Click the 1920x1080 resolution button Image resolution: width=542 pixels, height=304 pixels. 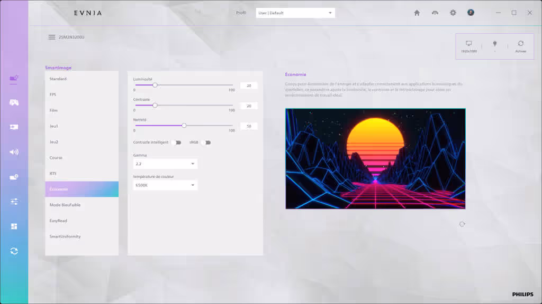468,46
